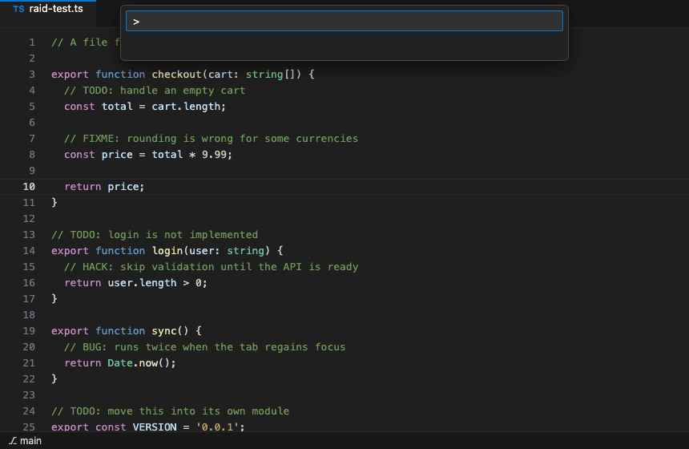
Task: Place cursor on the VERSION constant
Action: (x=155, y=427)
